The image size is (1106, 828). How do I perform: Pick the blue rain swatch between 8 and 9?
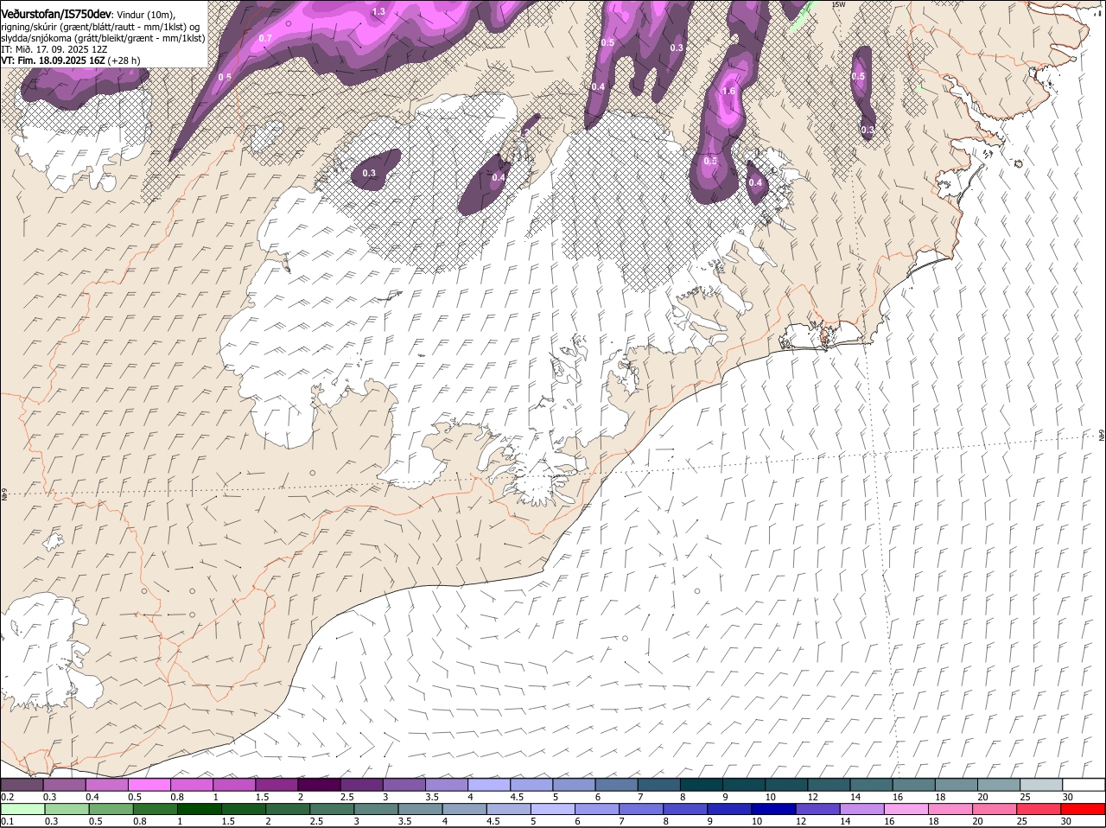tap(684, 809)
